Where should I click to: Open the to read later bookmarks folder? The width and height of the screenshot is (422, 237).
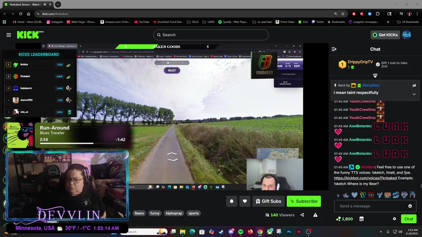tap(262, 22)
